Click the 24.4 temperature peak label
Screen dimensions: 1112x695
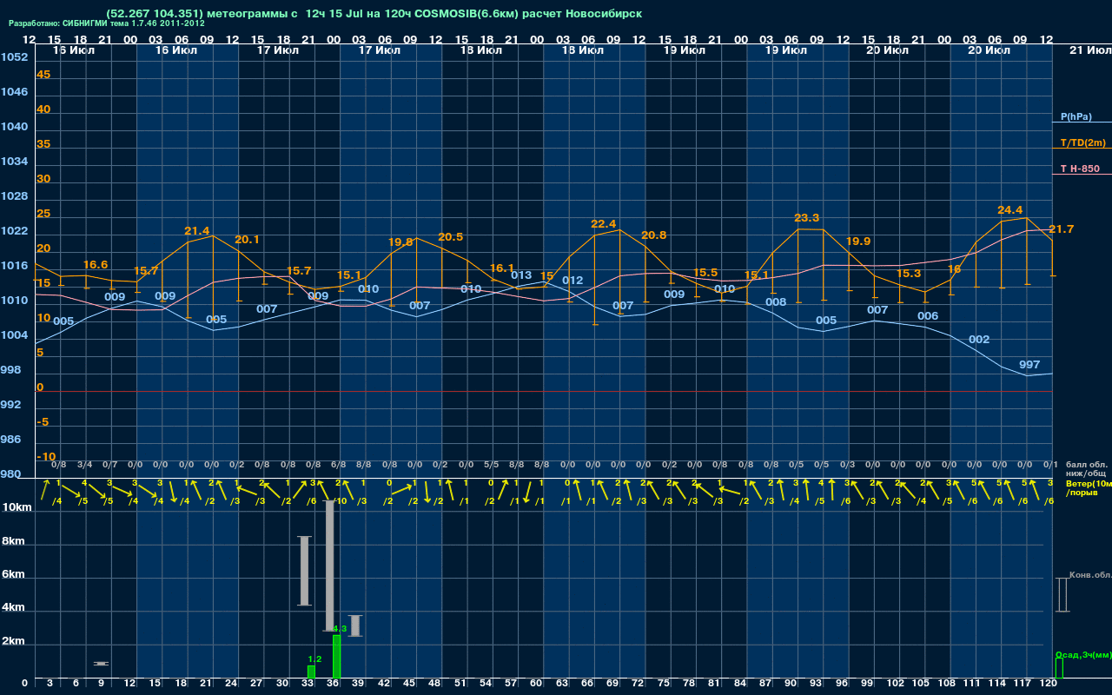[x=1009, y=210]
